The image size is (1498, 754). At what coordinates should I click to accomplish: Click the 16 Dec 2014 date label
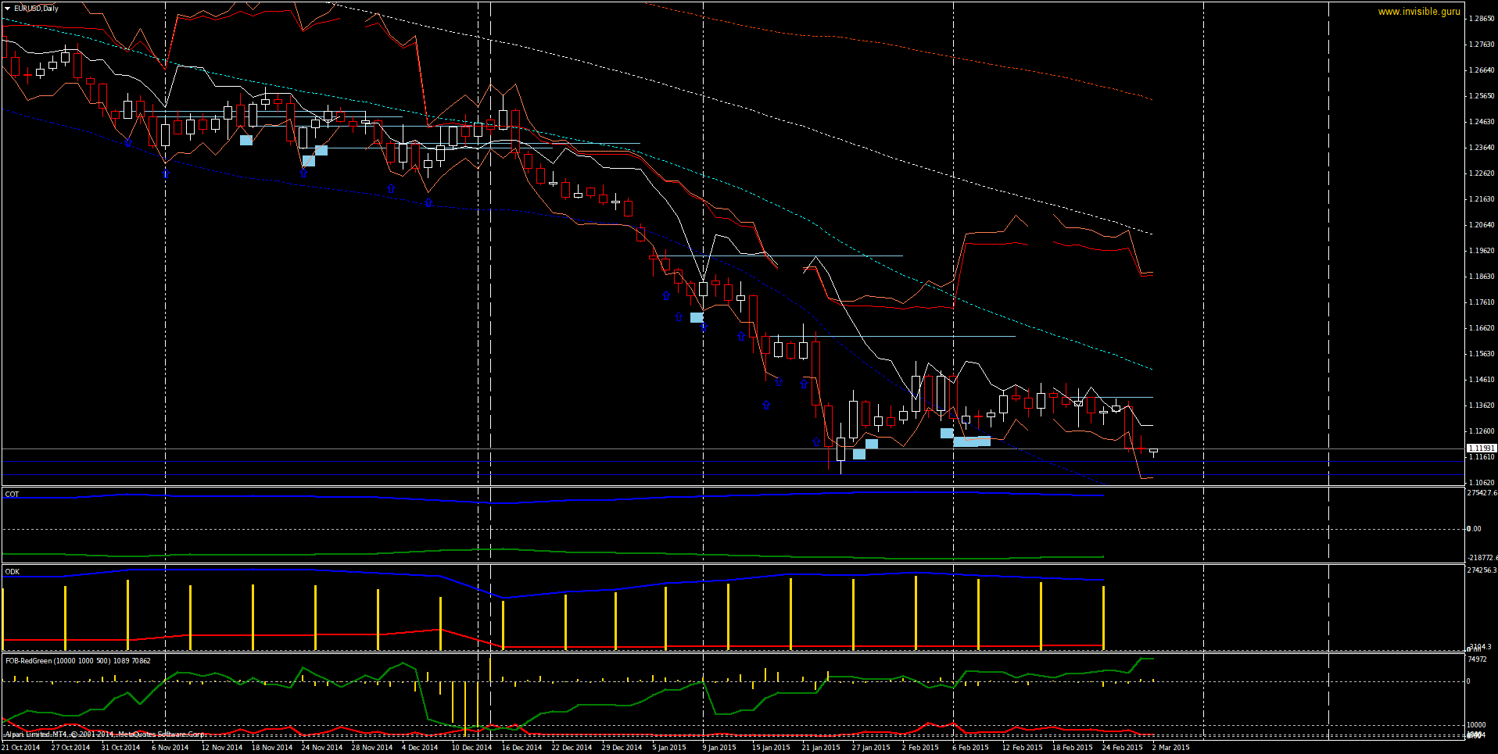(x=522, y=747)
